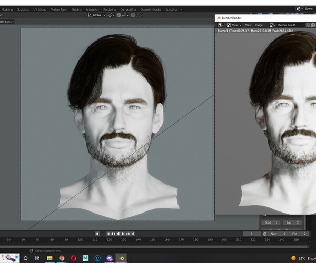Open the scene browse icon dropdown
Image resolution: width=316 pixels, height=263 pixels.
(299, 9)
